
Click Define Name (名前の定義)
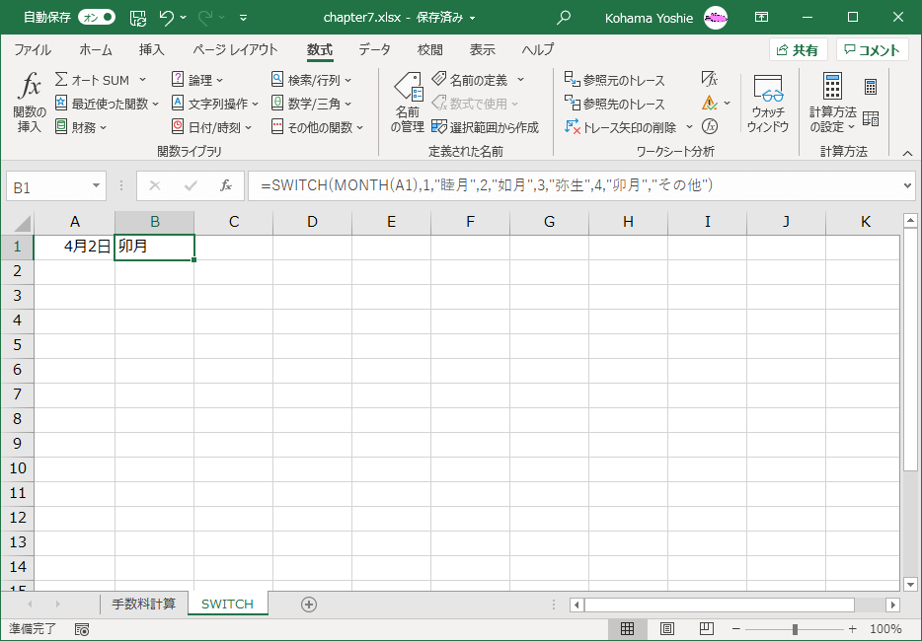pyautogui.click(x=470, y=80)
